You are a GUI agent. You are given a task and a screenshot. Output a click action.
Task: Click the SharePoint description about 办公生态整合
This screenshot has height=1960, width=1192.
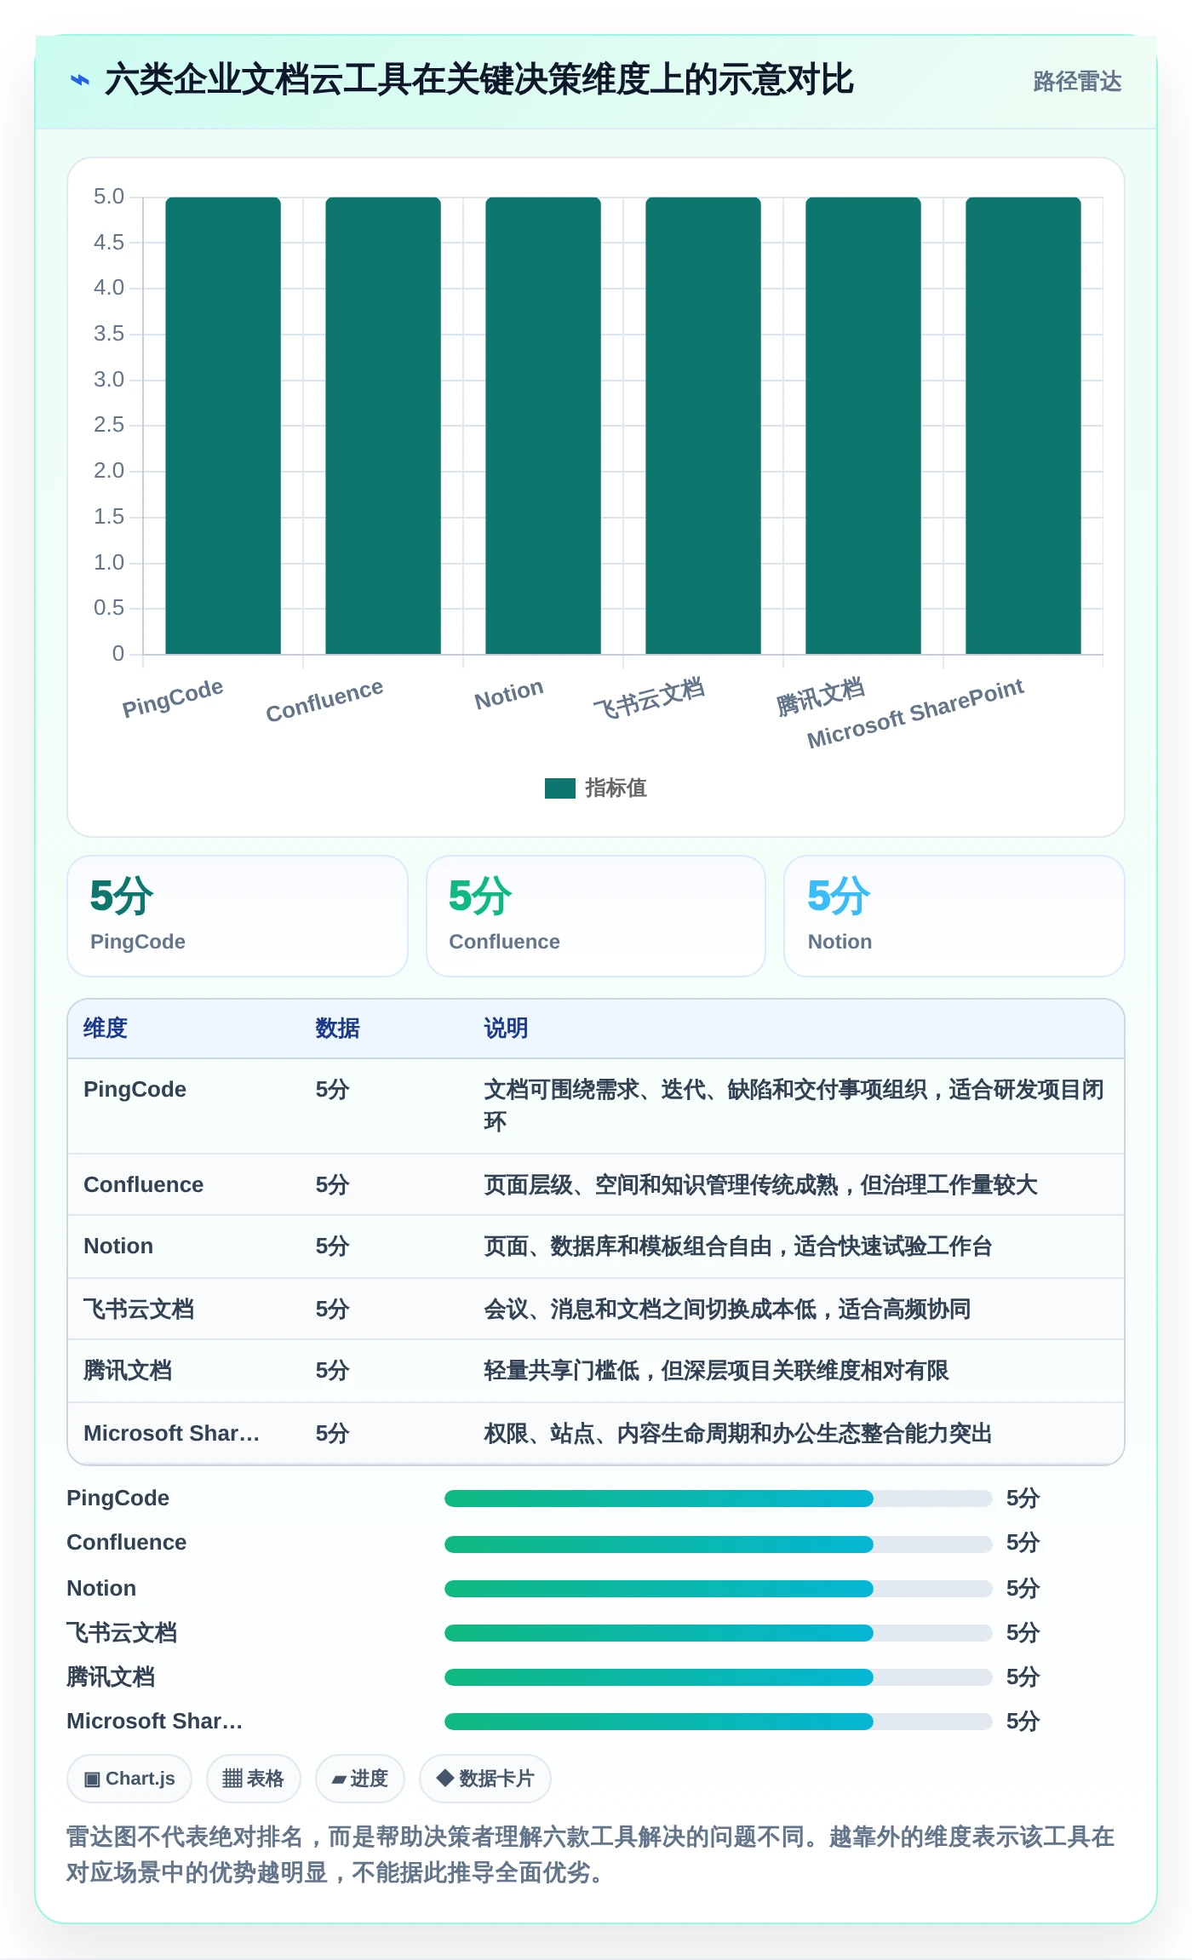[x=738, y=1434]
